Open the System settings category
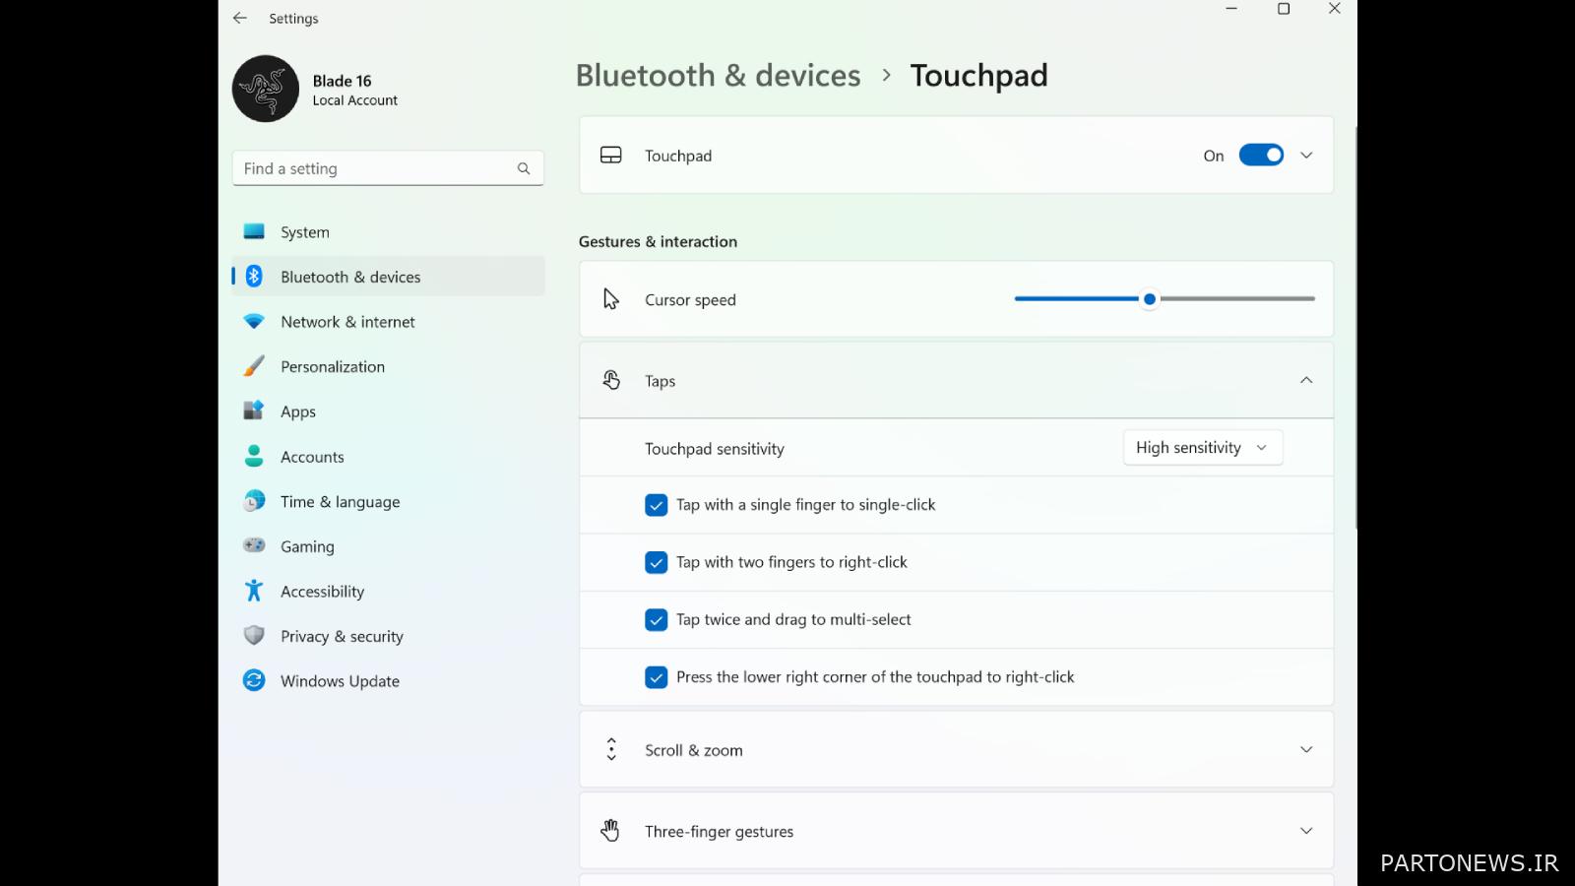The height and width of the screenshot is (886, 1575). pyautogui.click(x=305, y=232)
